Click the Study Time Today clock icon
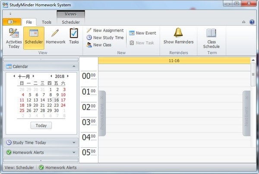This screenshot has height=174, width=259. (9, 142)
